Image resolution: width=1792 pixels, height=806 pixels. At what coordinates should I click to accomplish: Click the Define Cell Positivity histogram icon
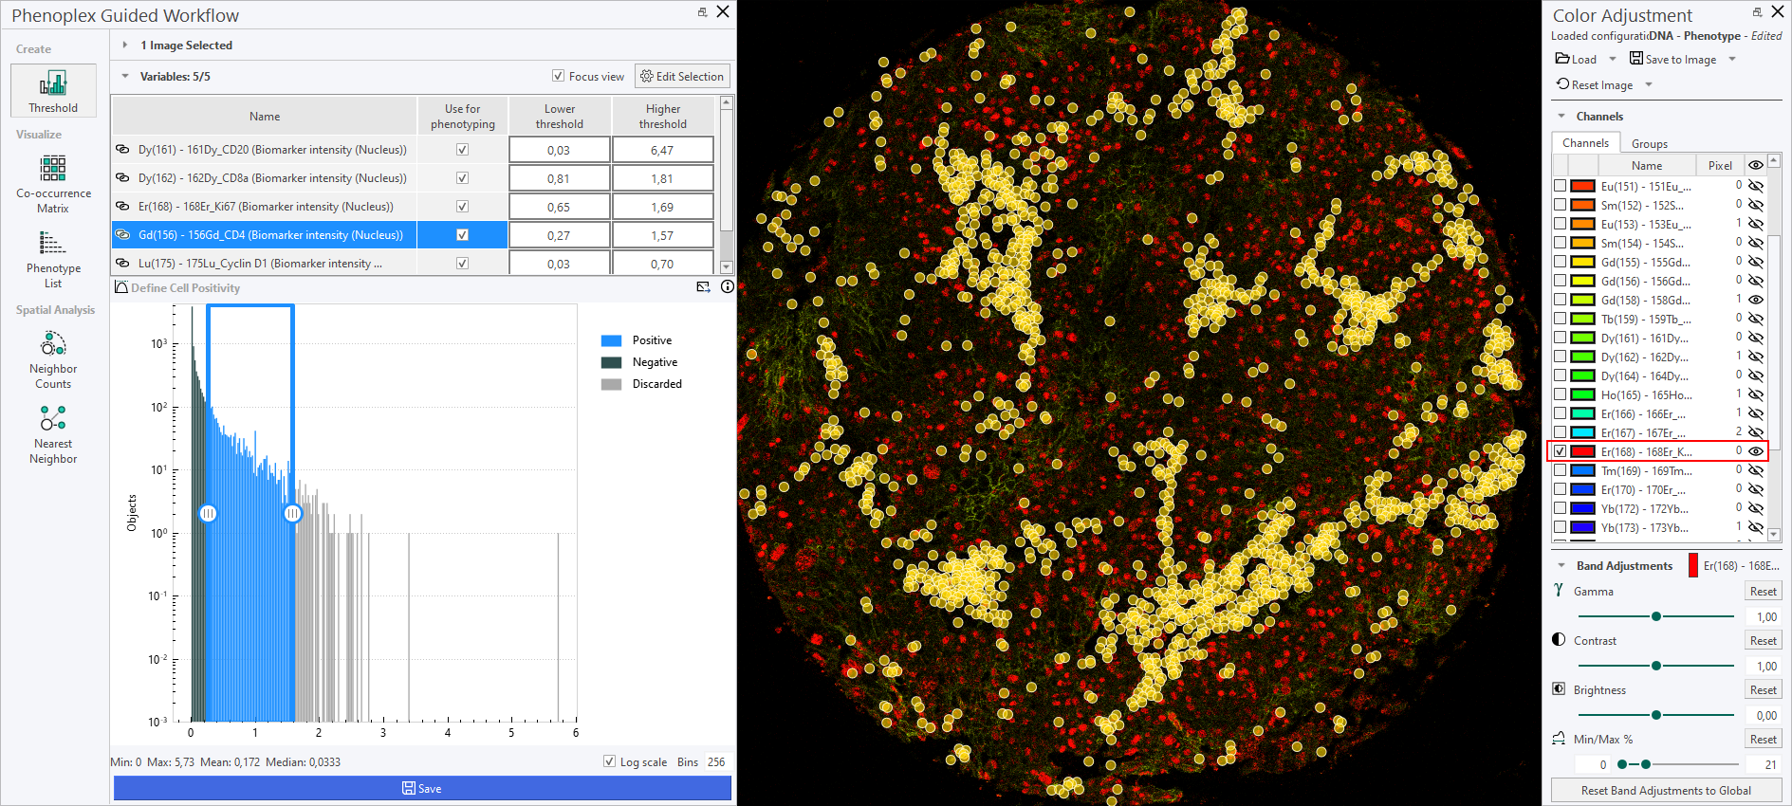click(x=121, y=287)
